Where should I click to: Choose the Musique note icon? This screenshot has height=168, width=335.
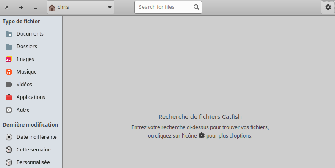coord(9,72)
